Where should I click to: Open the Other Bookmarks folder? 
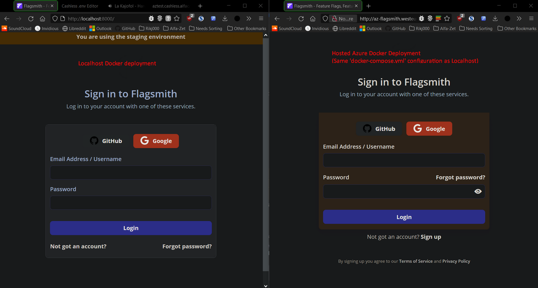247,28
